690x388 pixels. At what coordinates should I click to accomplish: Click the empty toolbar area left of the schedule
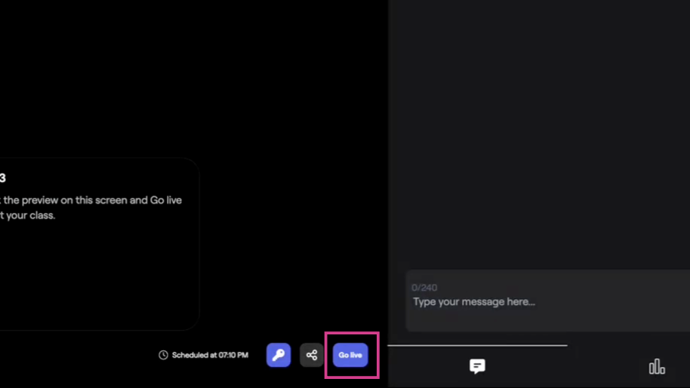75,355
